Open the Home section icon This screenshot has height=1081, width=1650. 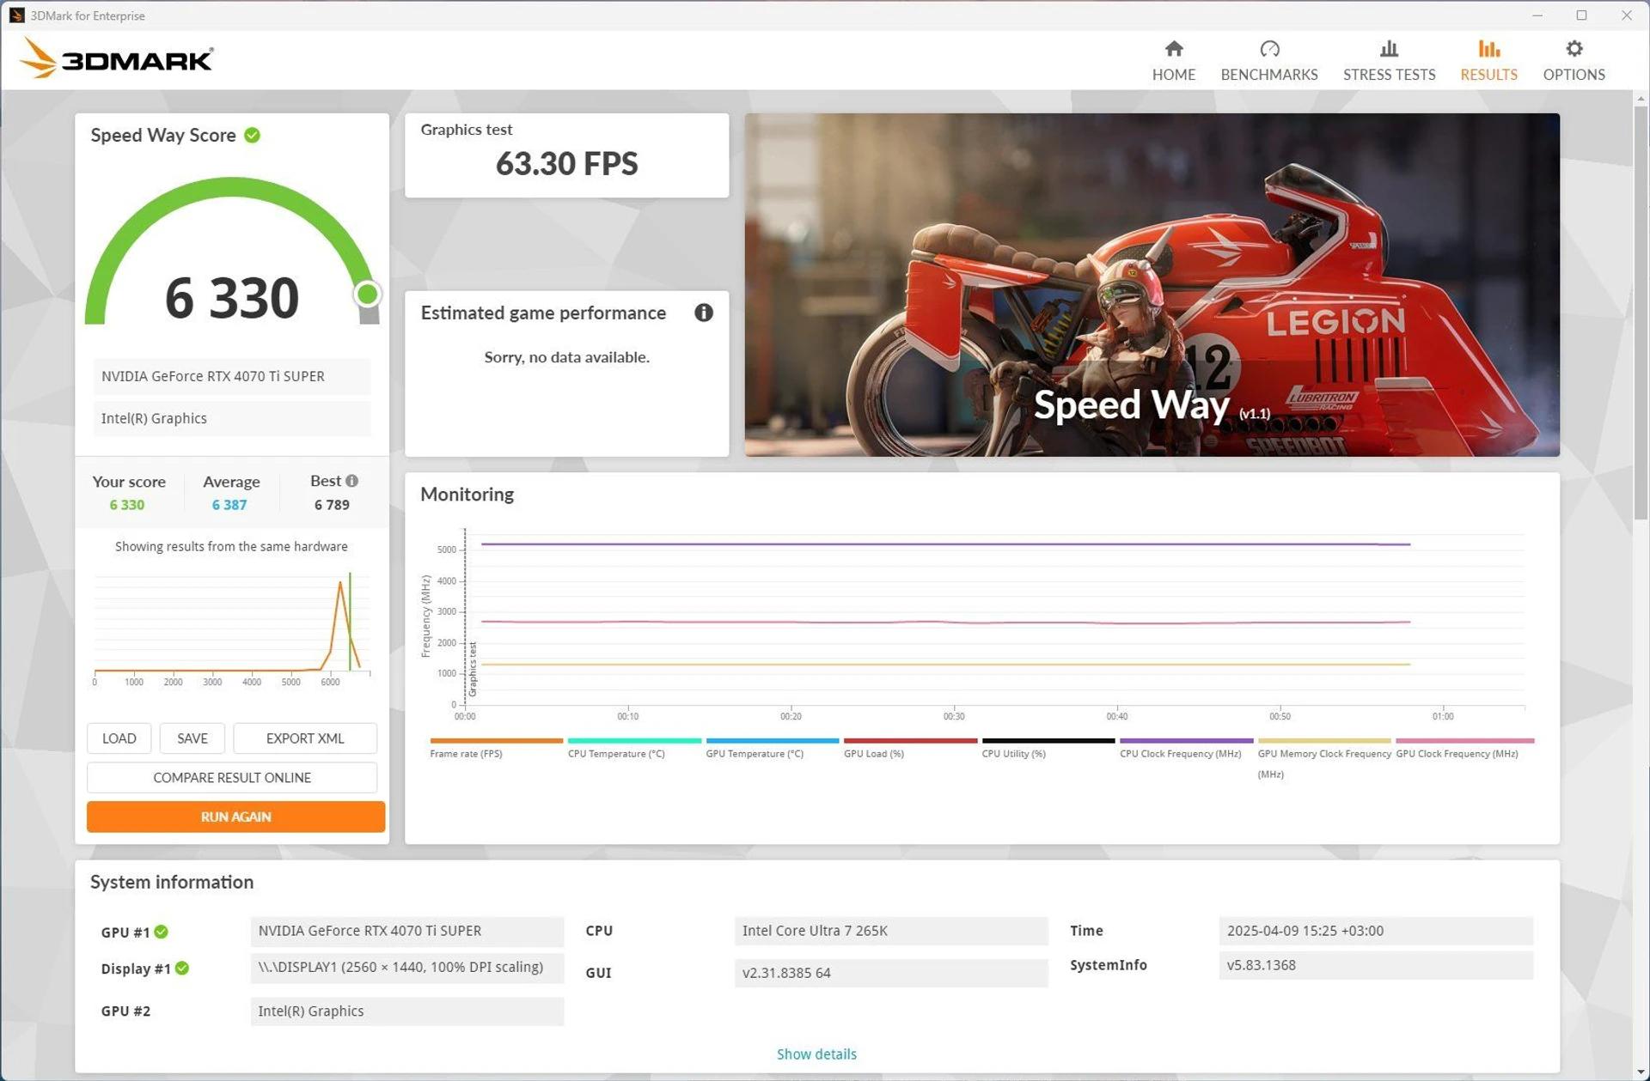[1173, 49]
